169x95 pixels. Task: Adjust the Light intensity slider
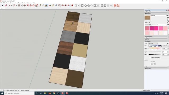[155, 52]
